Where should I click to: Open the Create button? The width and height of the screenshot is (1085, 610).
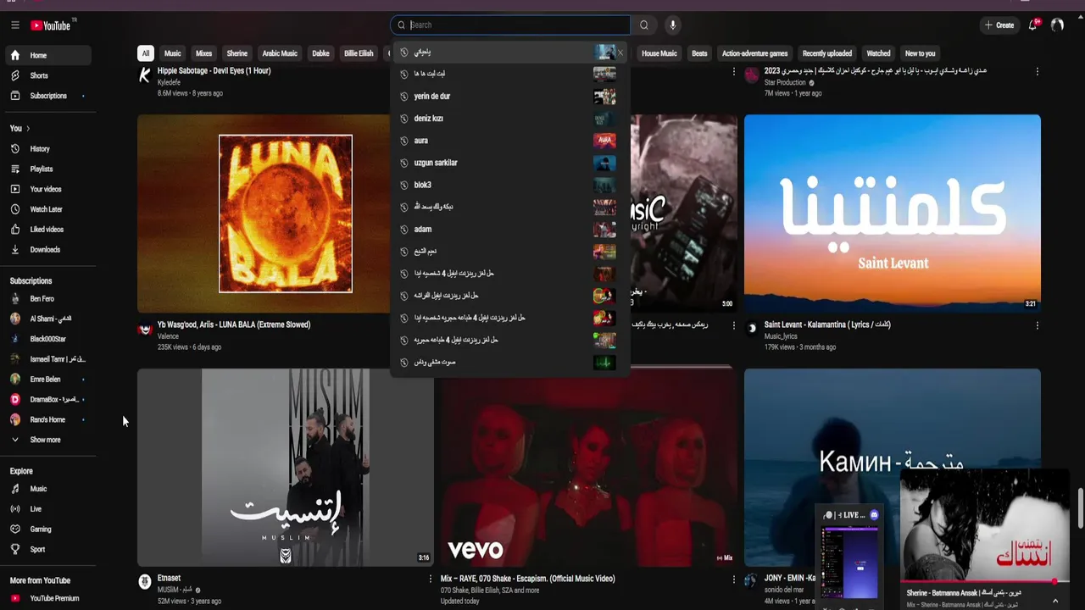click(999, 25)
